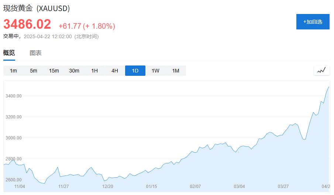Image resolution: width=334 pixels, height=195 pixels.
Task: Click the 现货黄金 (XAUUSD) title
Action: pos(37,8)
